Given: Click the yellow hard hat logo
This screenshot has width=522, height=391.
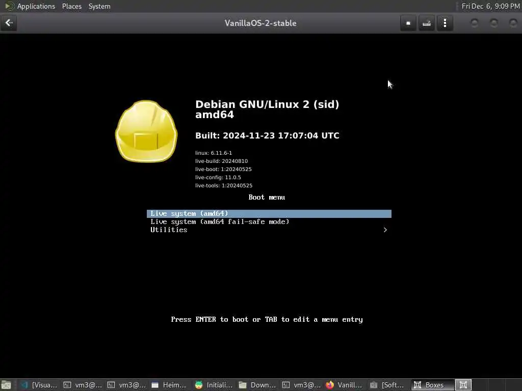Looking at the screenshot, I should pyautogui.click(x=146, y=131).
